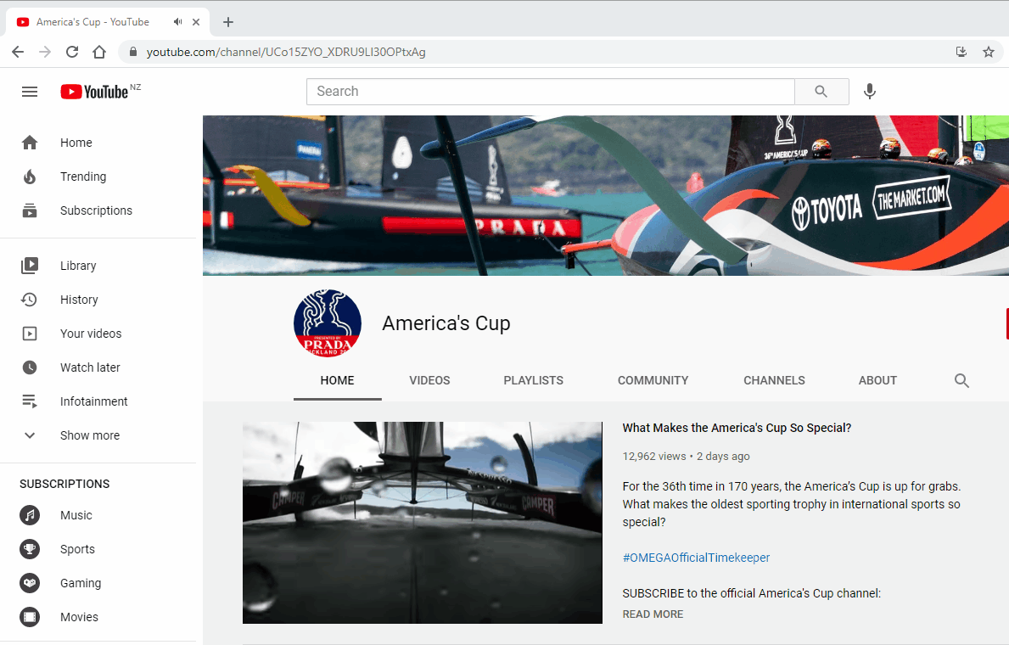Open the #OMEGAOfficialTimekeeper hashtag link

[696, 558]
